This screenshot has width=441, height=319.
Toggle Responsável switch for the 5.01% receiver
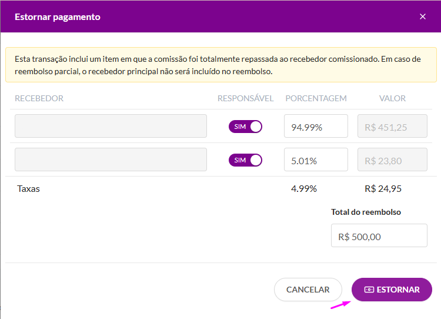coord(245,160)
